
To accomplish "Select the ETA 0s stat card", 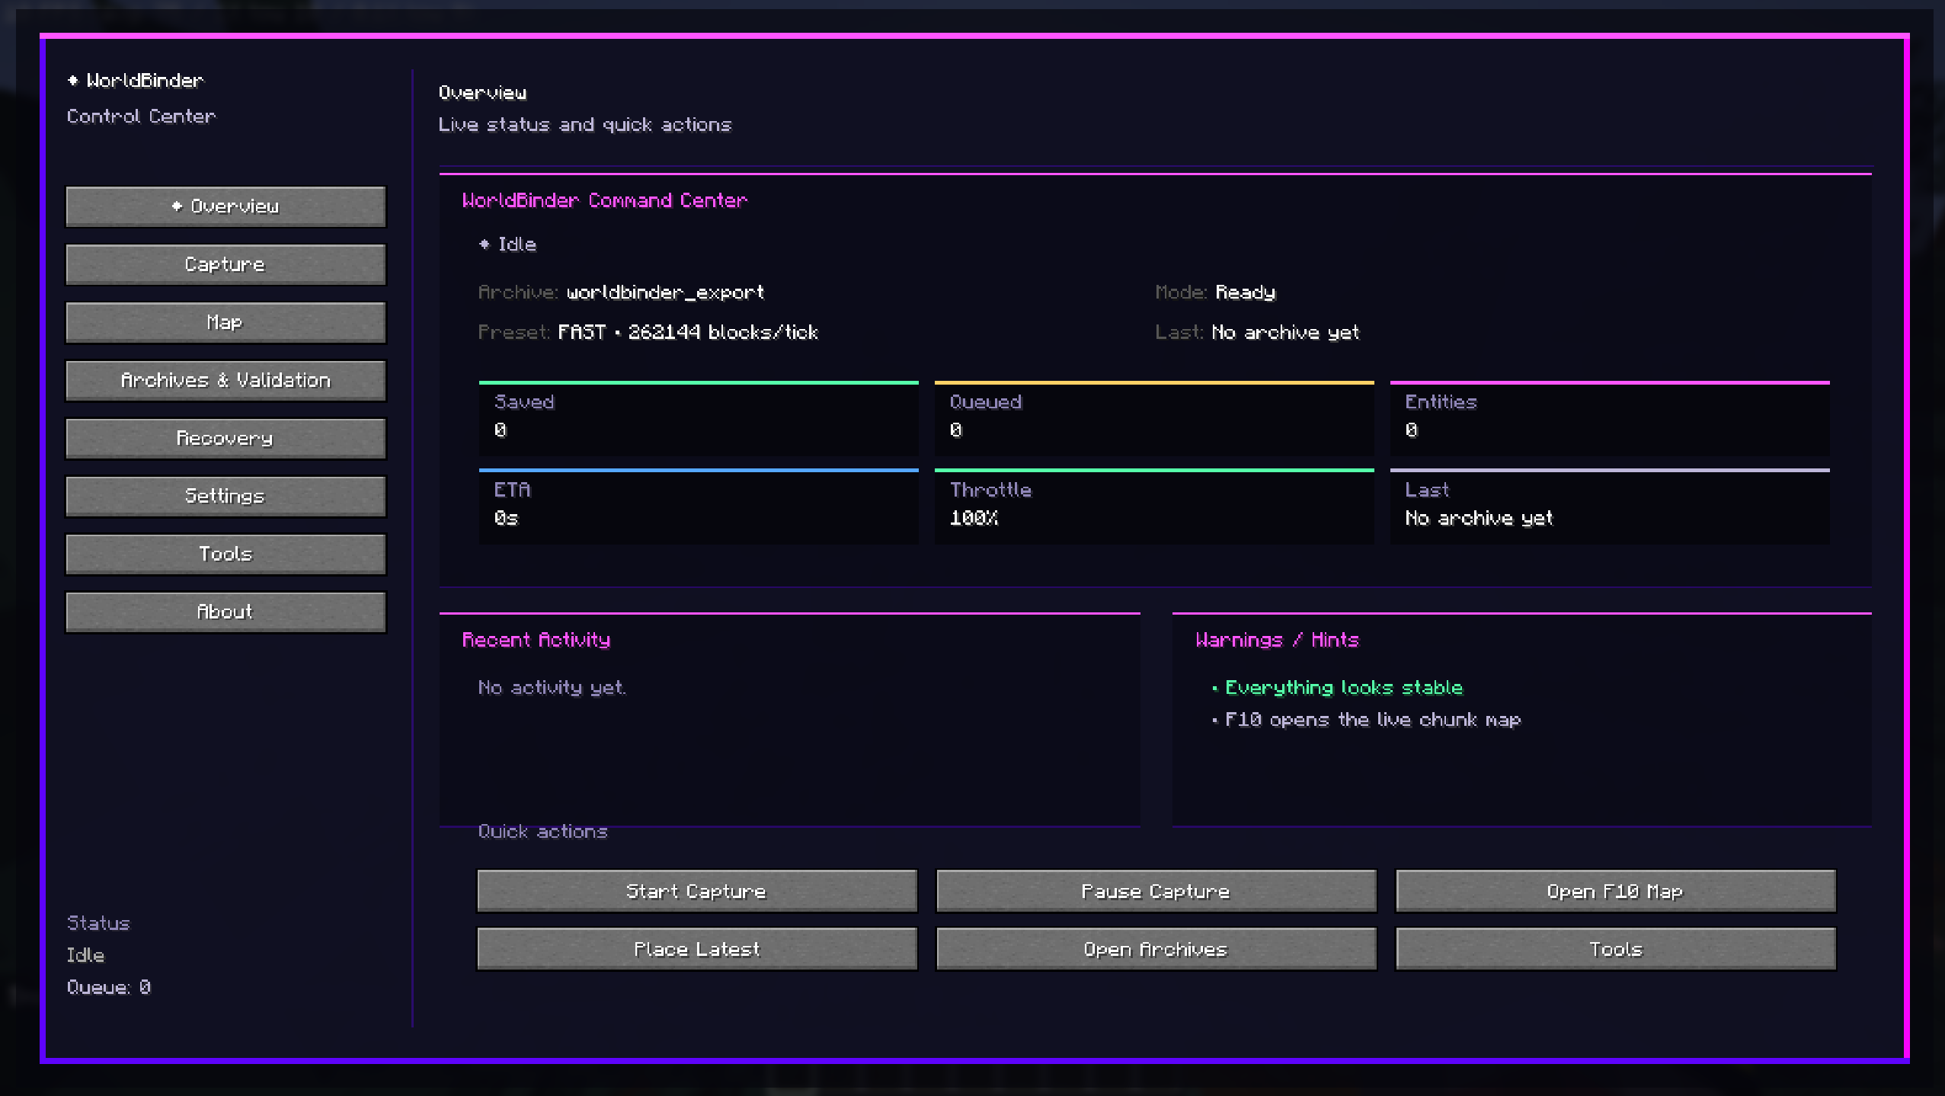I will coord(699,506).
